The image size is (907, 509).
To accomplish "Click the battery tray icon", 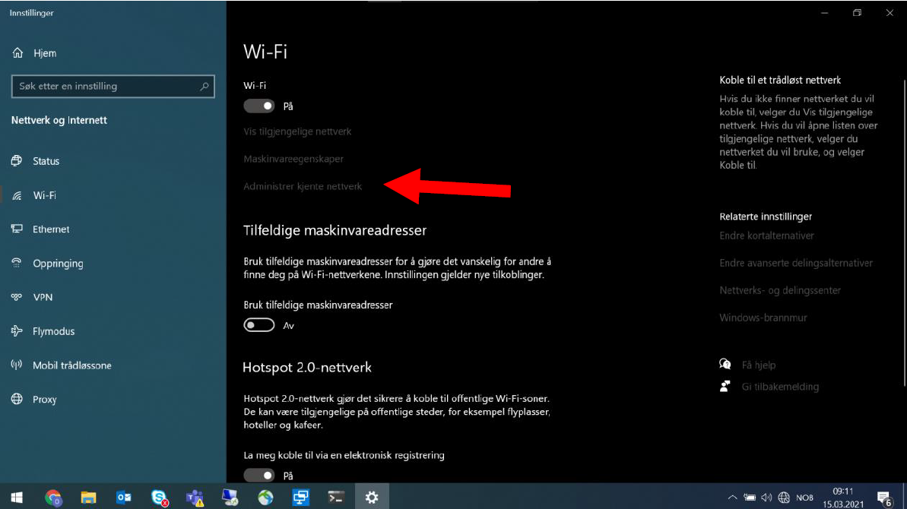I will (750, 498).
